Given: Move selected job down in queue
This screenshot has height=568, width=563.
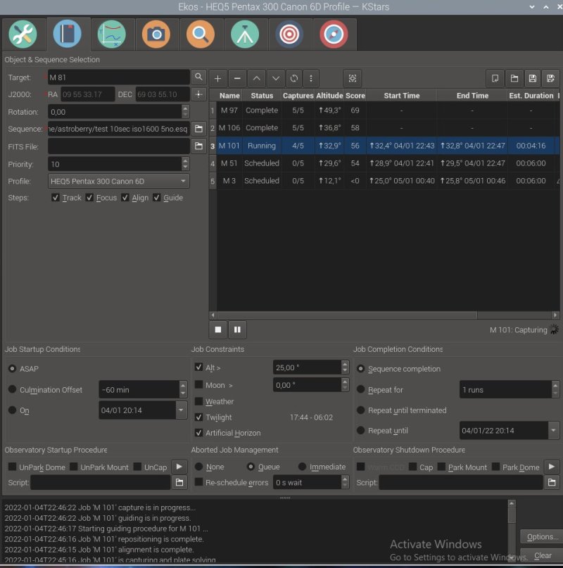Looking at the screenshot, I should click(276, 78).
